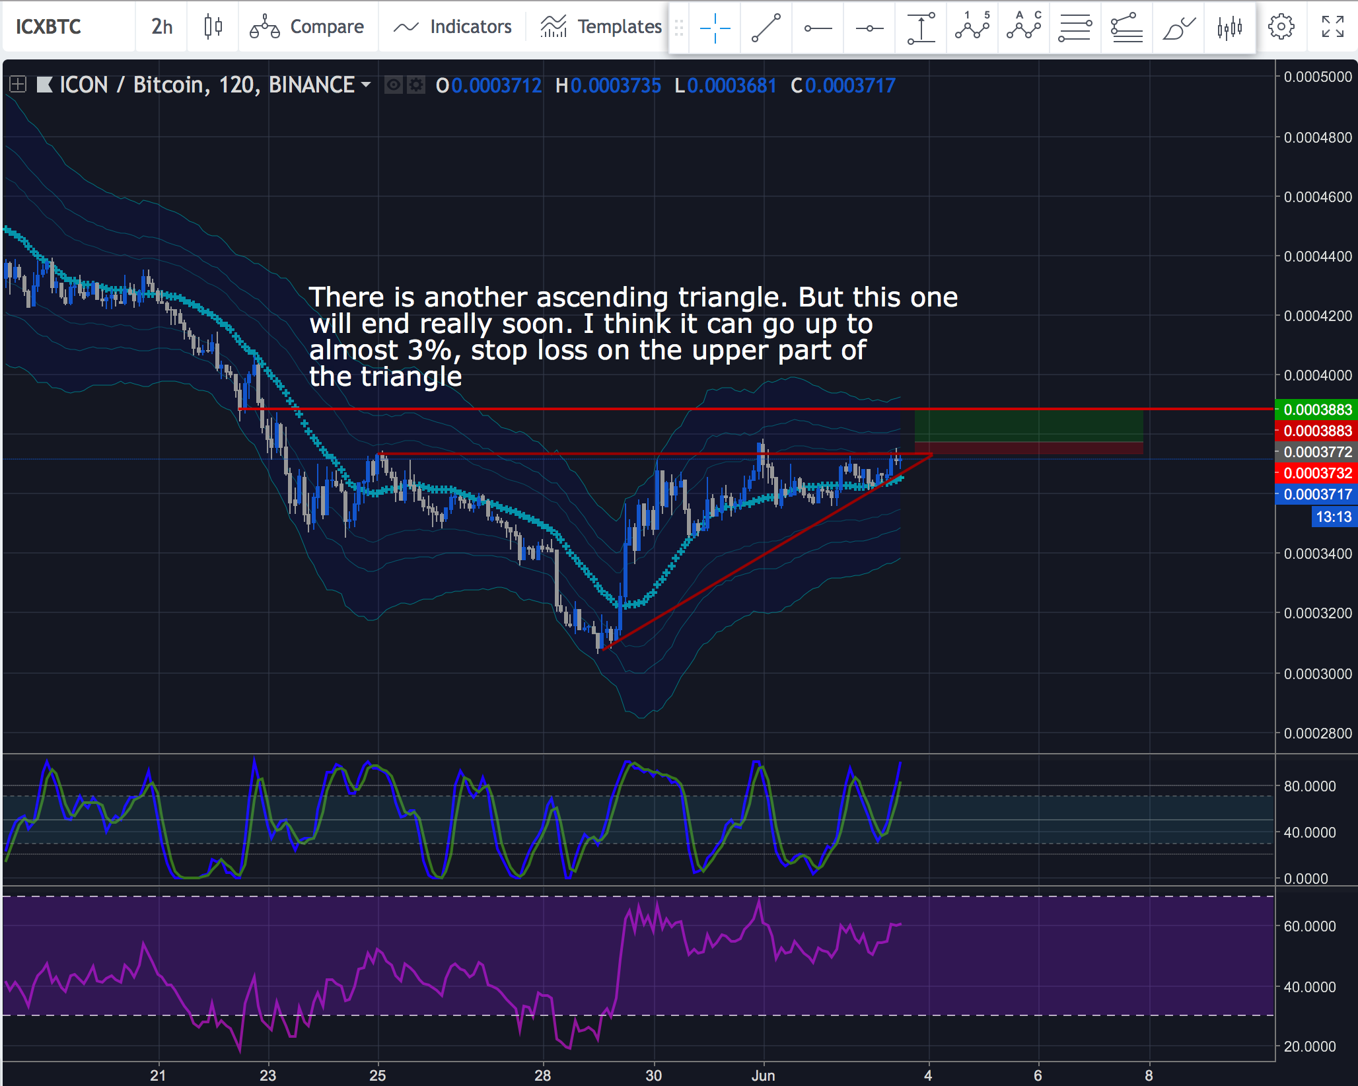Viewport: 1358px width, 1086px height.
Task: Open the Indicators menu
Action: [x=452, y=26]
